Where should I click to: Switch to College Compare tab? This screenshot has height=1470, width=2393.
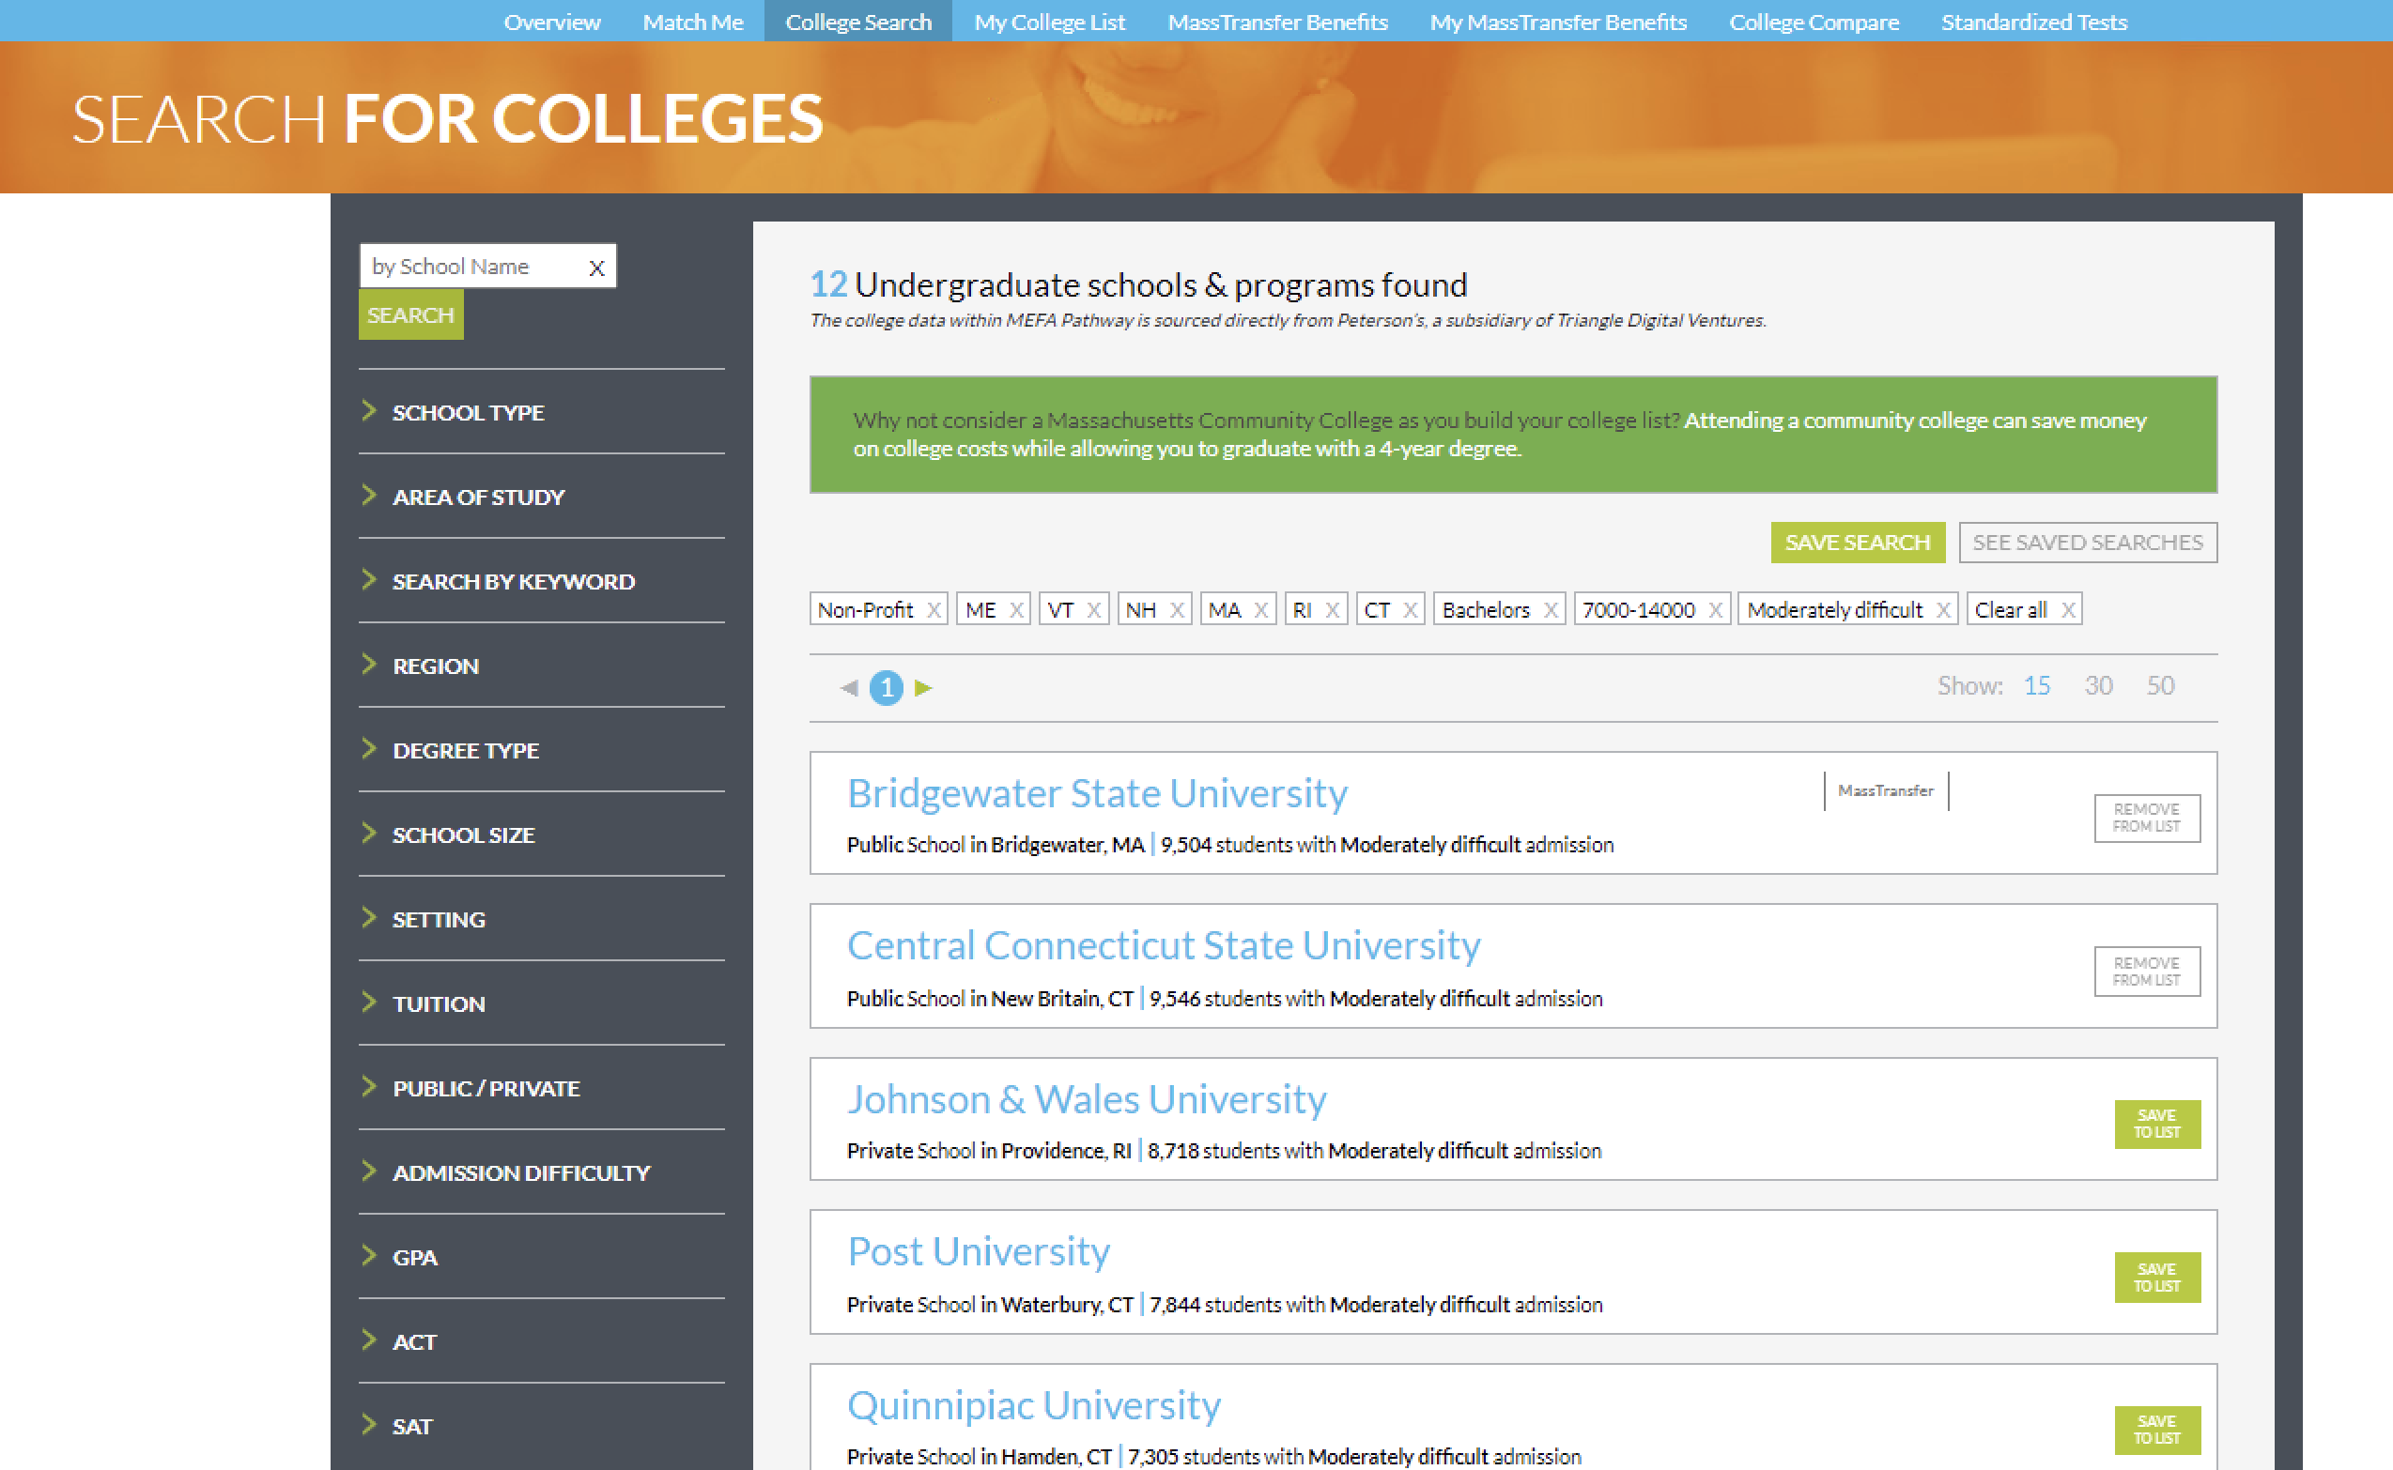click(1814, 22)
